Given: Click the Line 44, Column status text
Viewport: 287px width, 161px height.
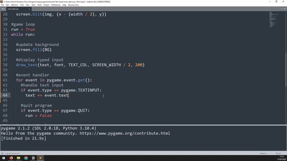Looking at the screenshot, I should [12, 153].
